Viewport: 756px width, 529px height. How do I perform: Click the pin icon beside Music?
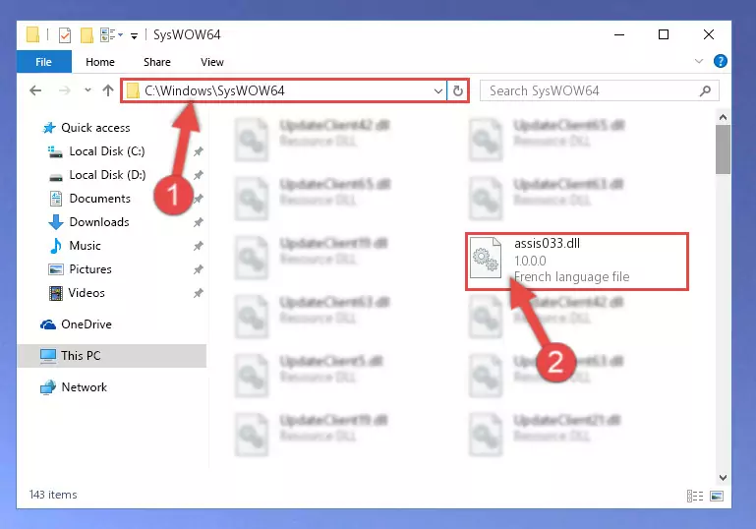click(199, 246)
